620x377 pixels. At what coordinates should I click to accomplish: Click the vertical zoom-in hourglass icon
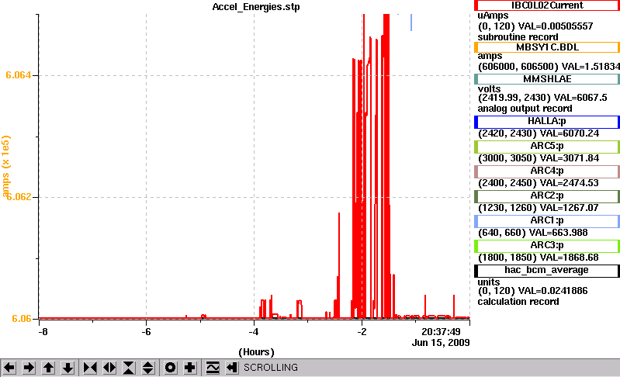tap(129, 368)
